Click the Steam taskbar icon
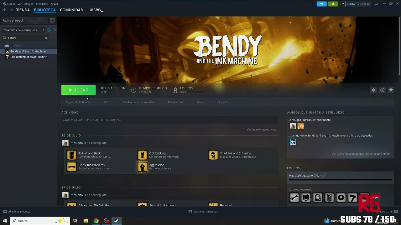This screenshot has height=225, width=401. (116, 221)
